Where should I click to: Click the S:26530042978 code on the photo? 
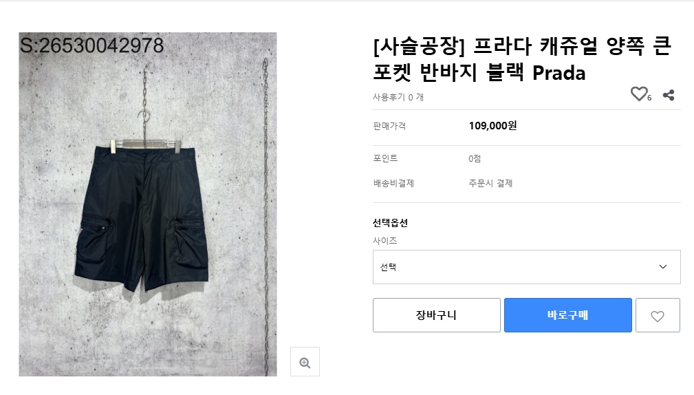pos(92,45)
